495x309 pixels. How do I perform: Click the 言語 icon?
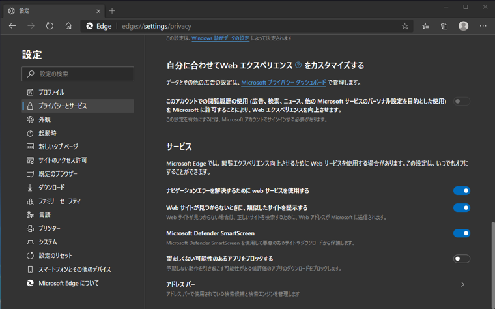[30, 215]
